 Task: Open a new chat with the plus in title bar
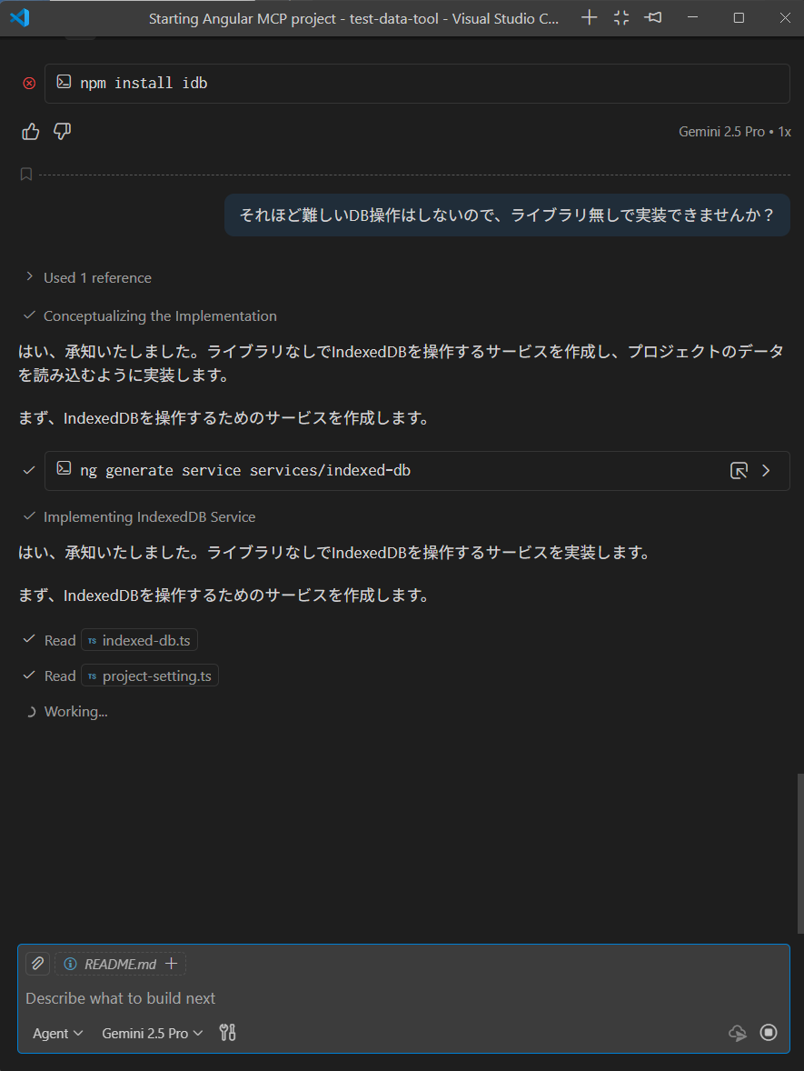tap(589, 17)
